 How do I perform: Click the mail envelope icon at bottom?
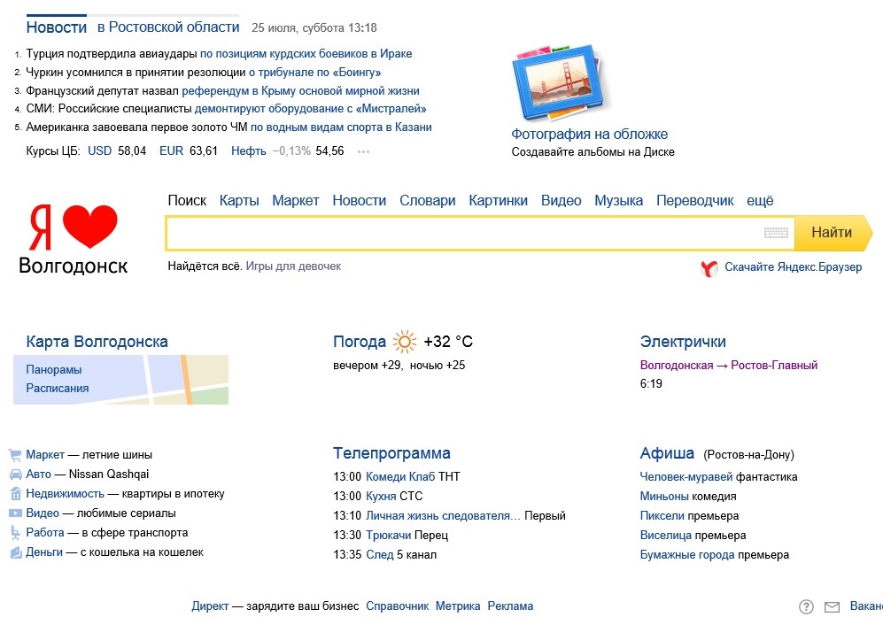point(832,607)
